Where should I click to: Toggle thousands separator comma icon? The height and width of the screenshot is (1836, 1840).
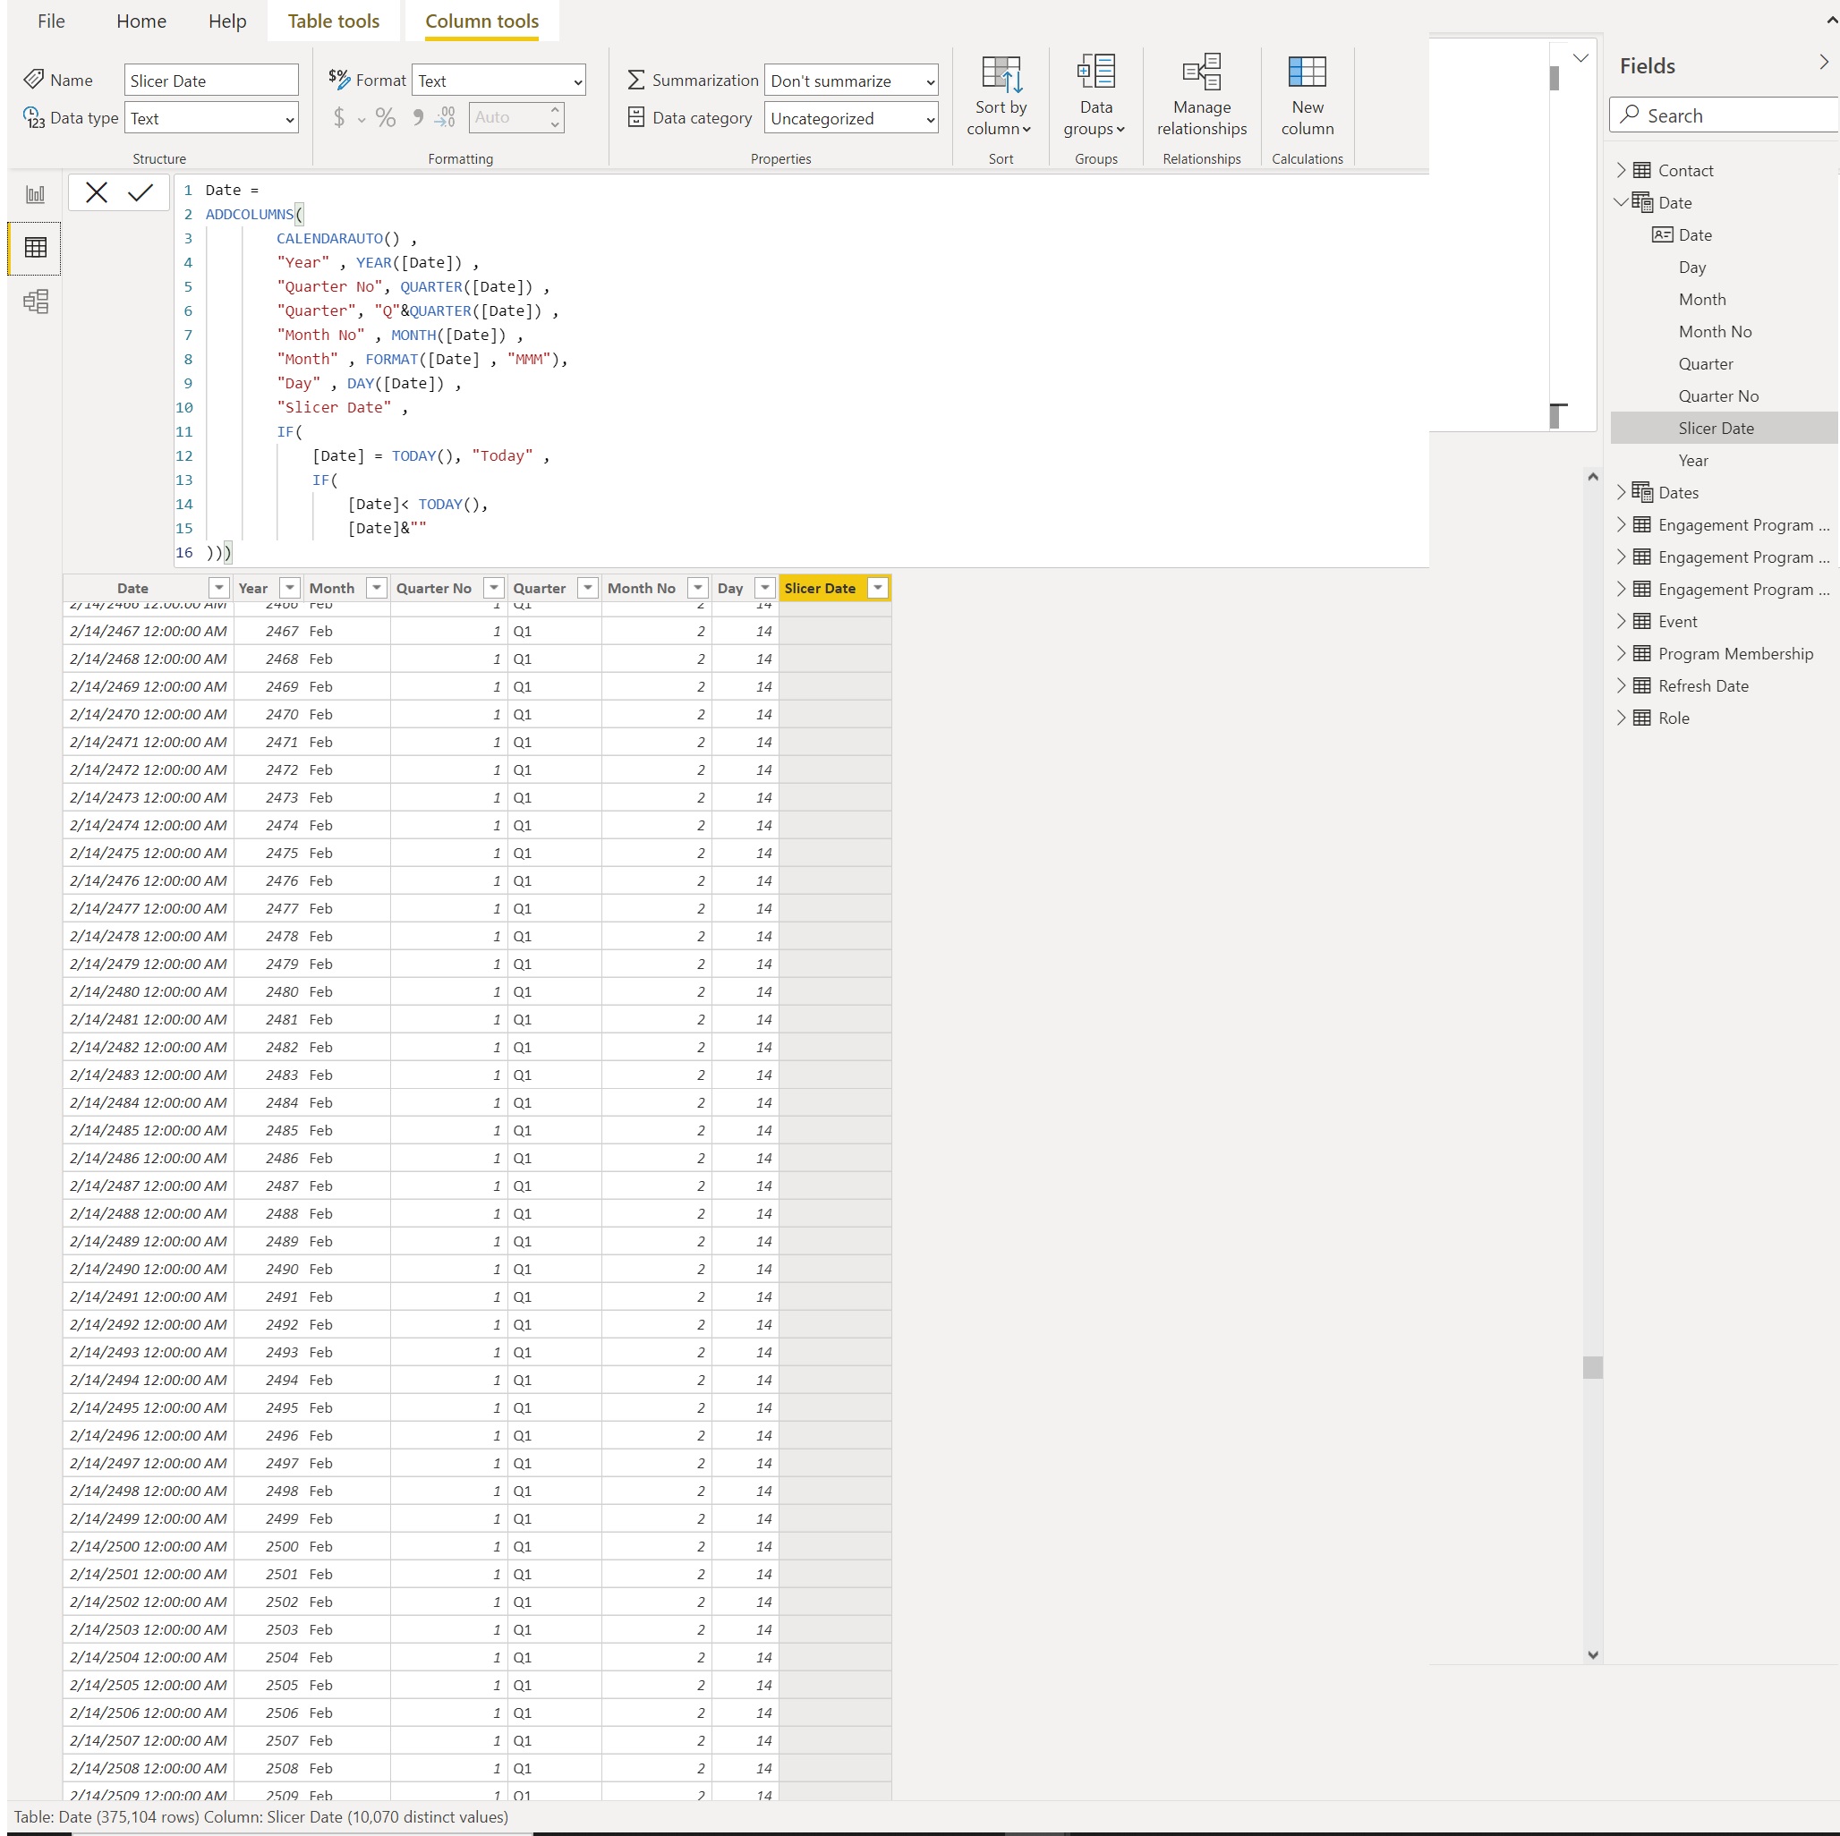point(417,116)
